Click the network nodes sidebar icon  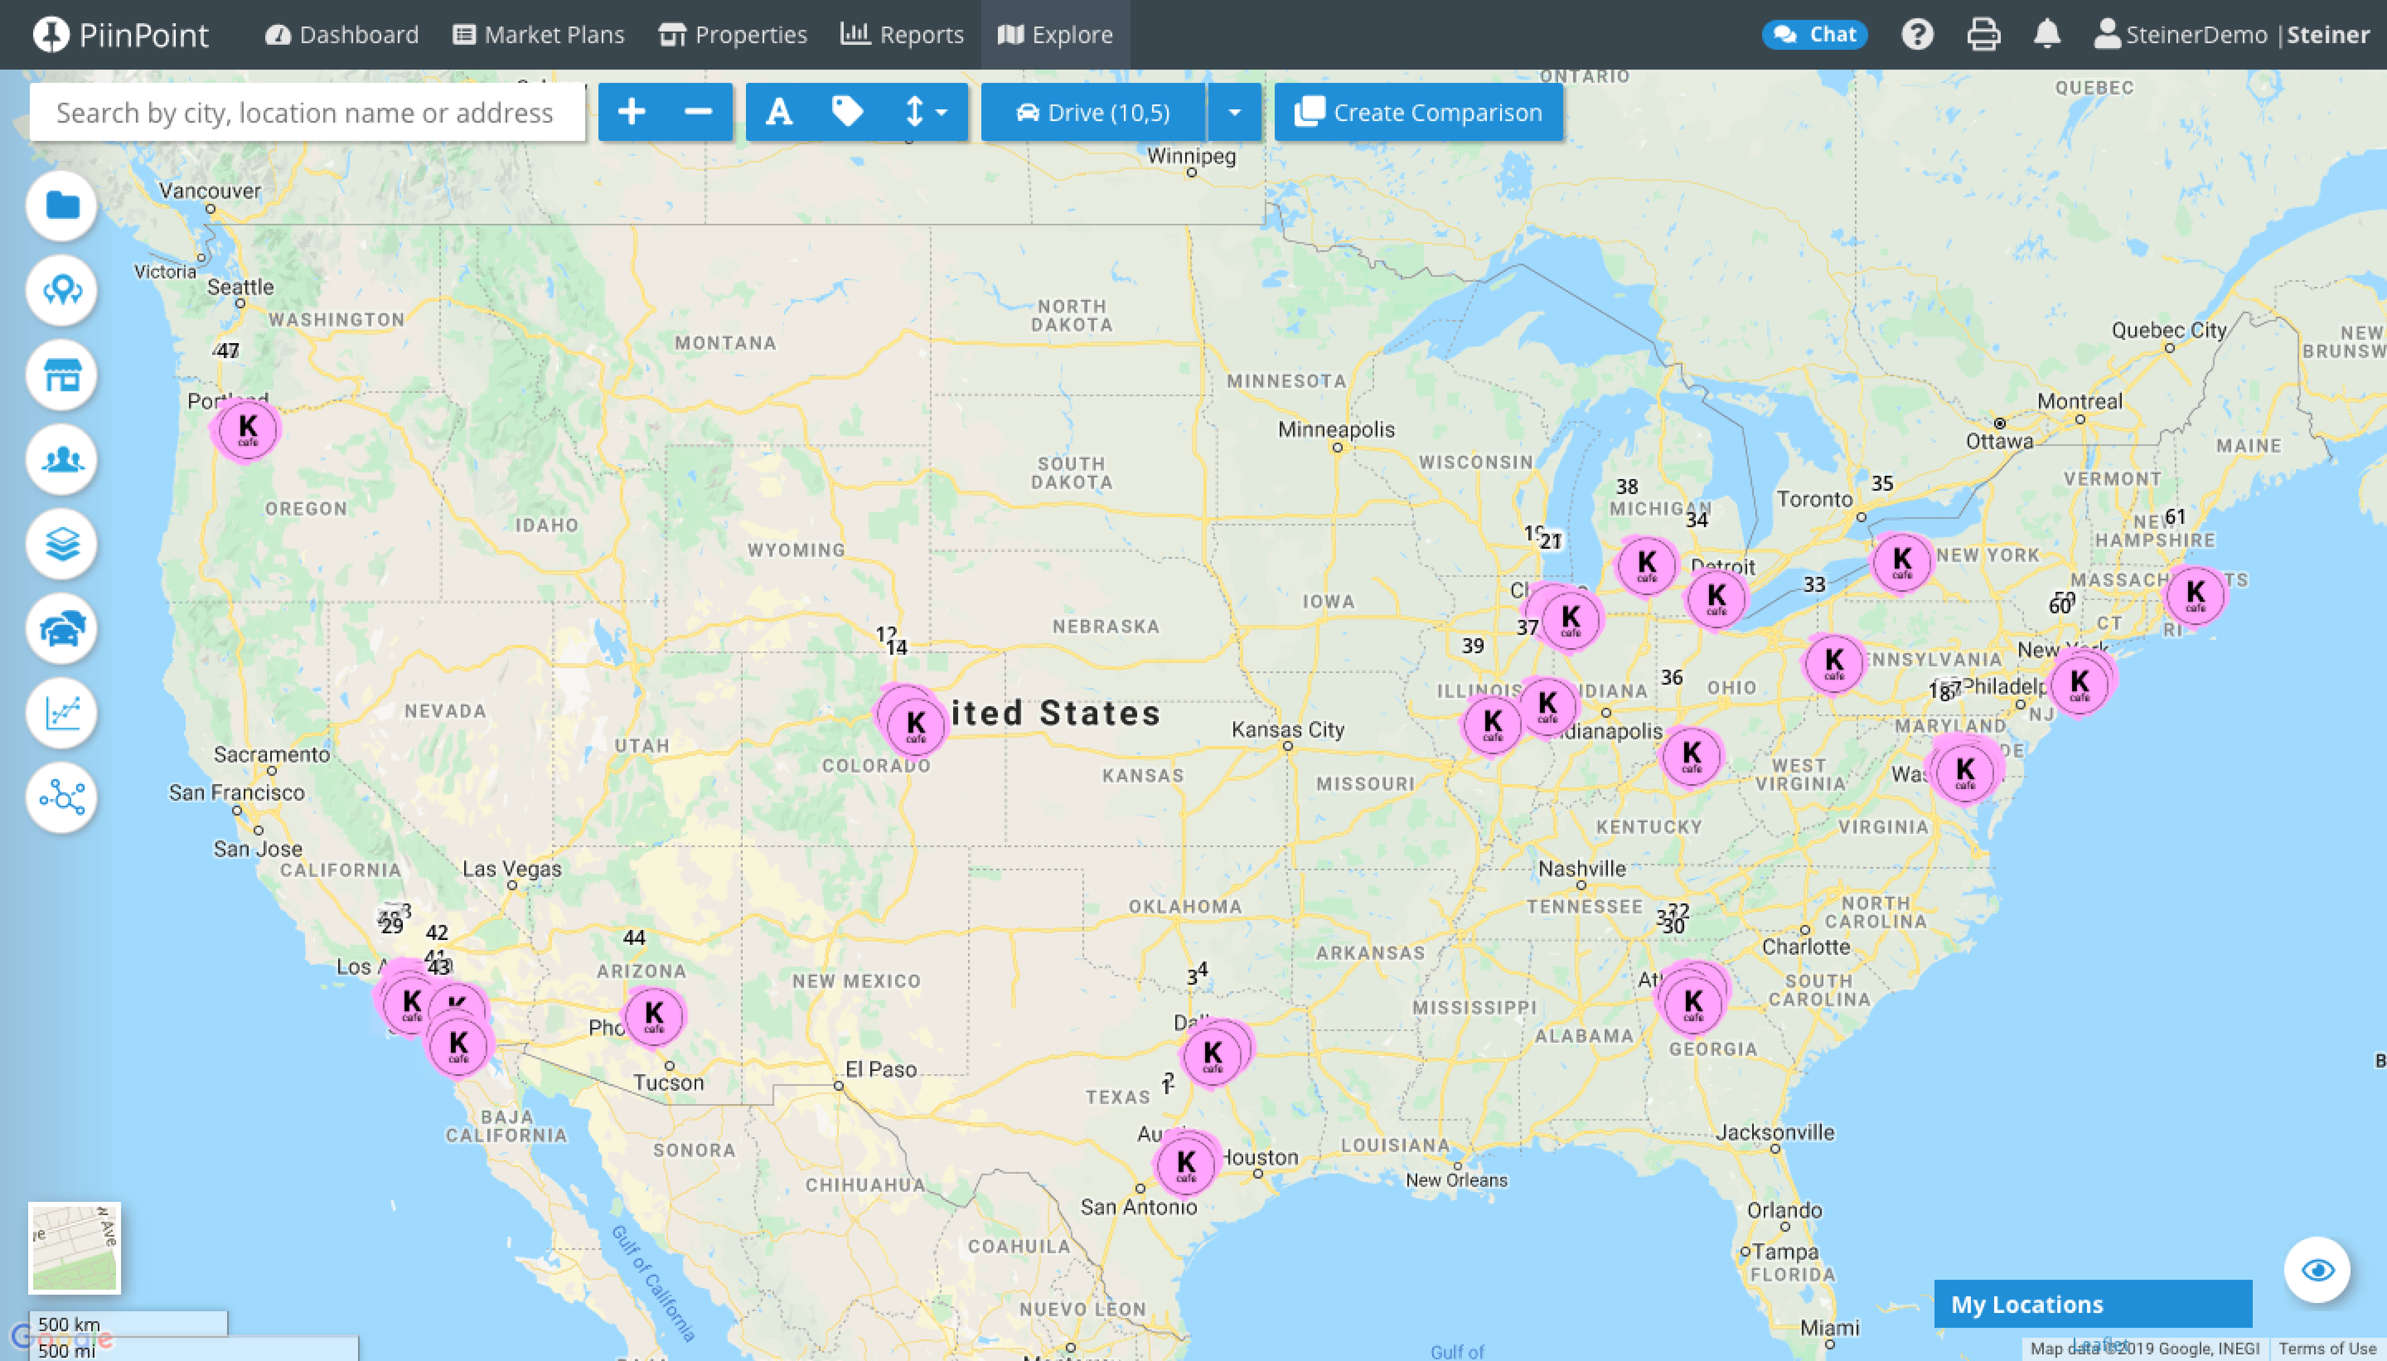point(62,797)
